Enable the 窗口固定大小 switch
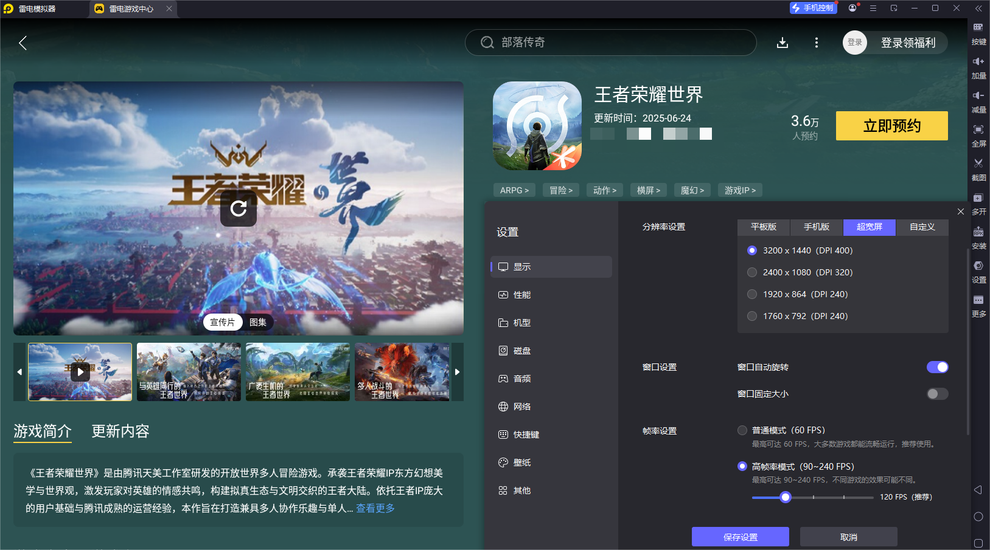 click(938, 394)
